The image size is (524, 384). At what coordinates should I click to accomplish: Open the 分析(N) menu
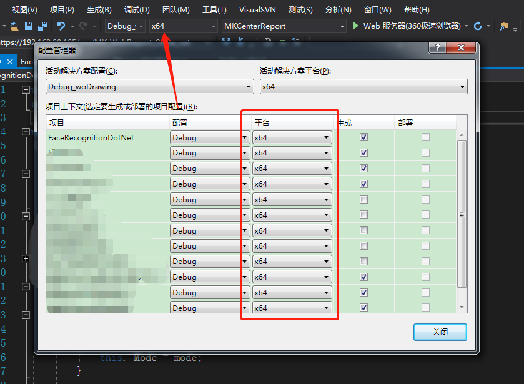pyautogui.click(x=338, y=10)
